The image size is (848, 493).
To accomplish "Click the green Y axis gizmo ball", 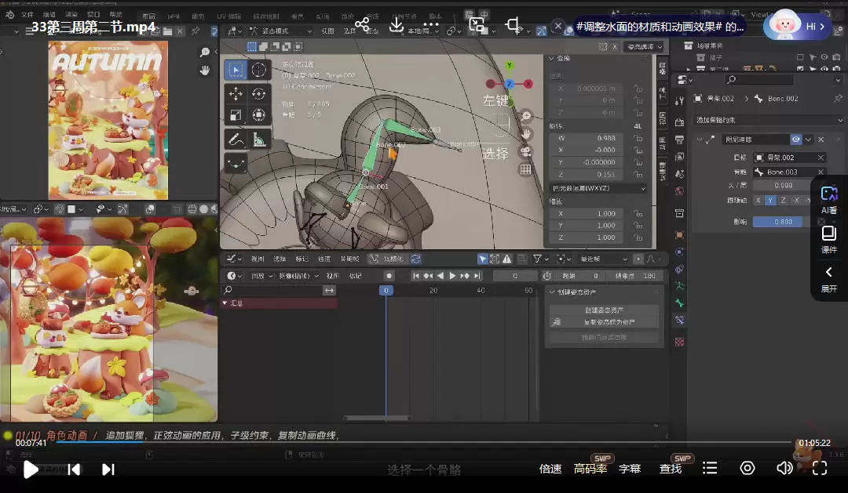I will 509,65.
